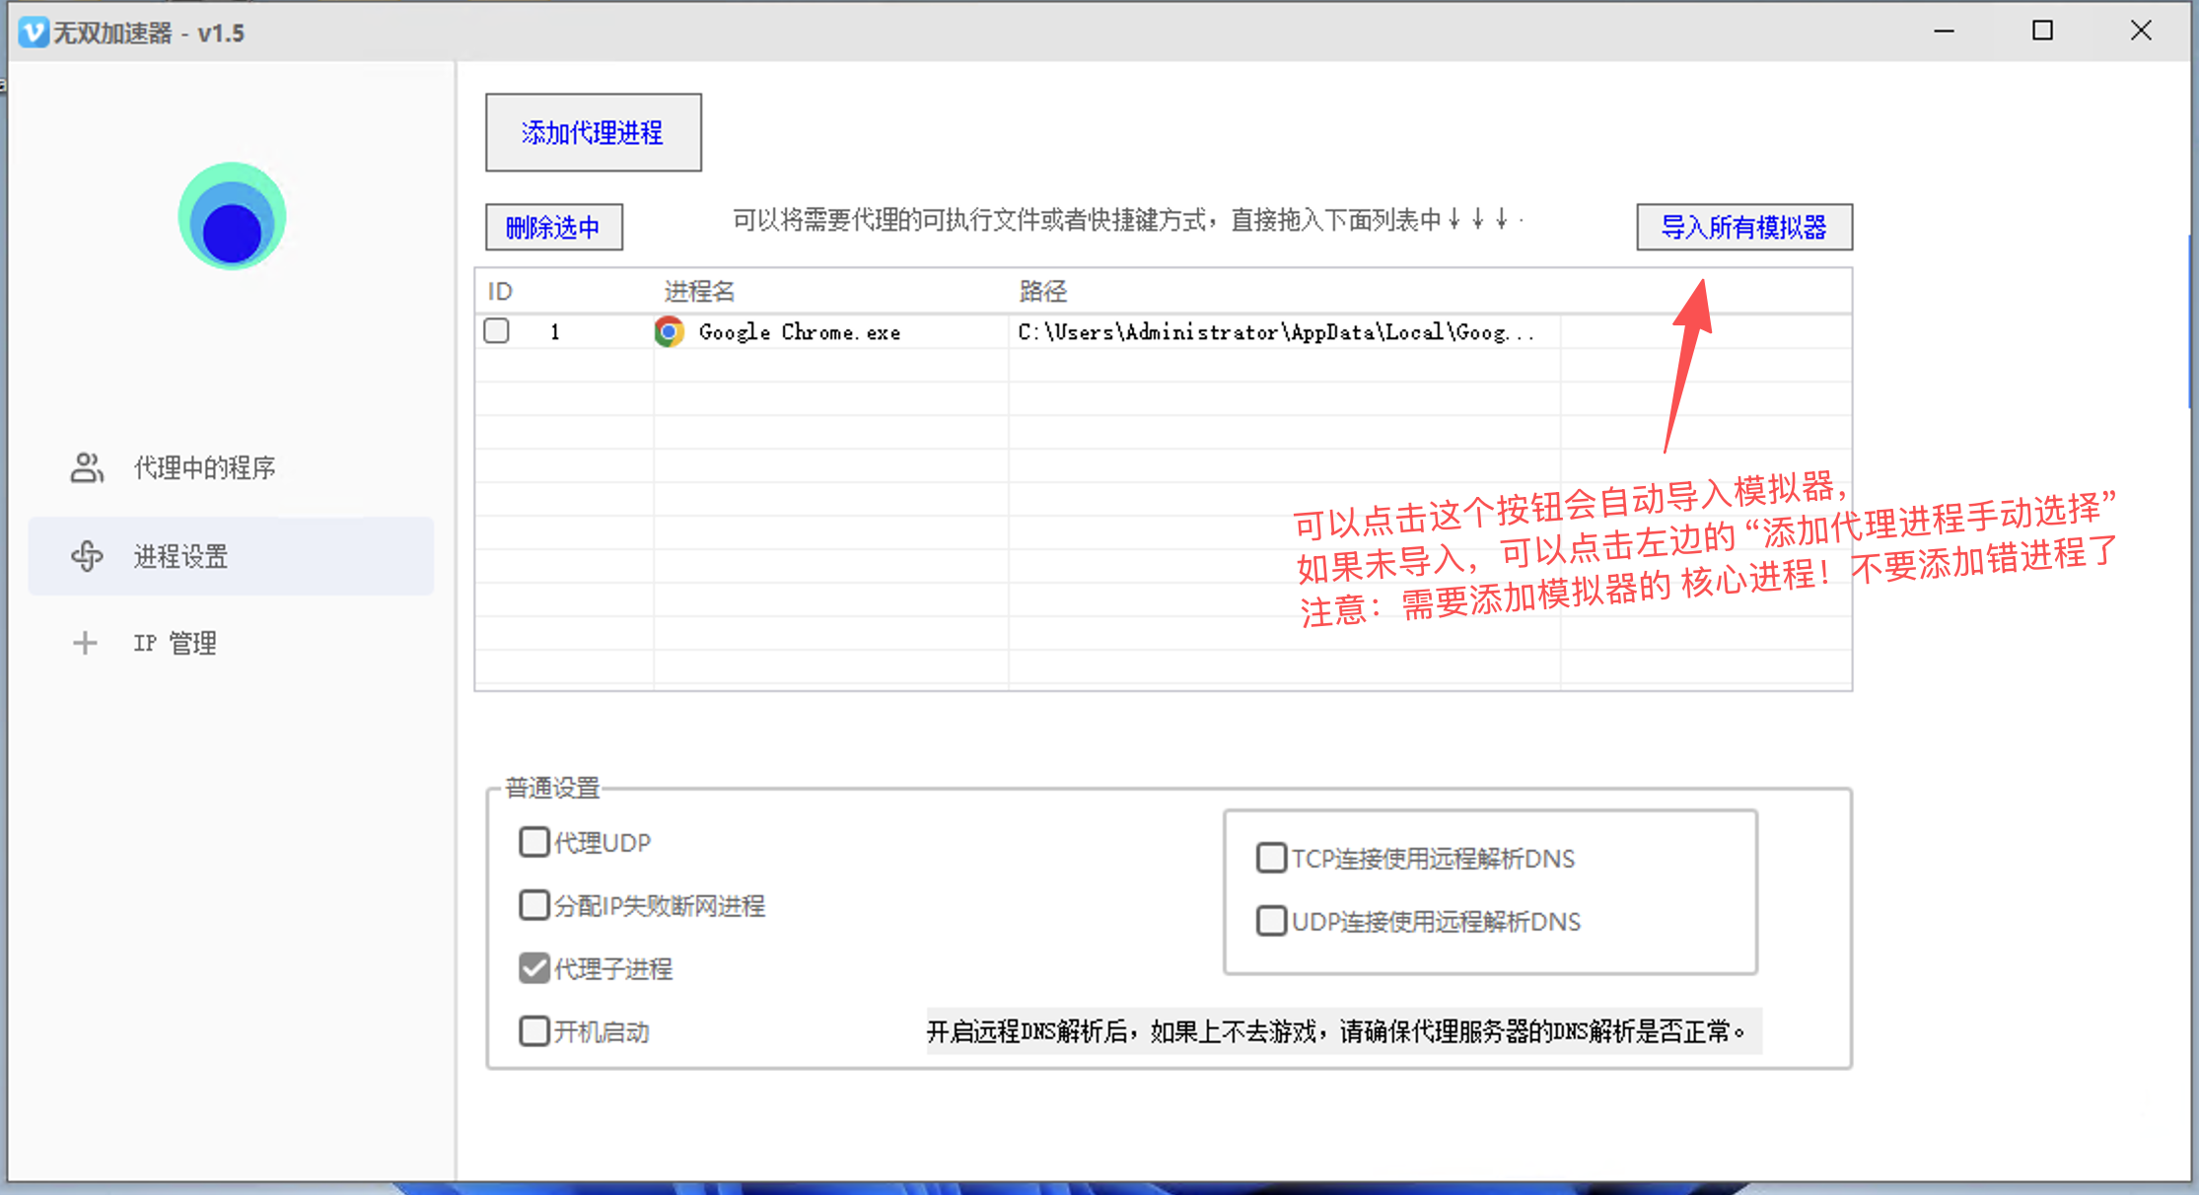Click the 添加代理进程 button
Image resolution: width=2199 pixels, height=1195 pixels.
(592, 132)
